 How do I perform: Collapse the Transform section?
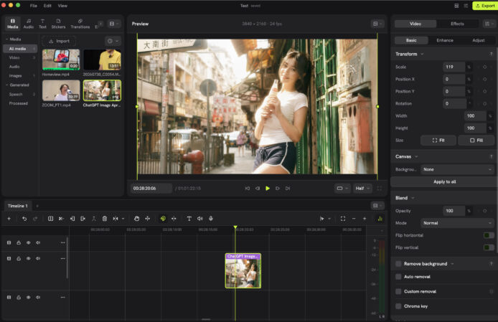pos(422,55)
